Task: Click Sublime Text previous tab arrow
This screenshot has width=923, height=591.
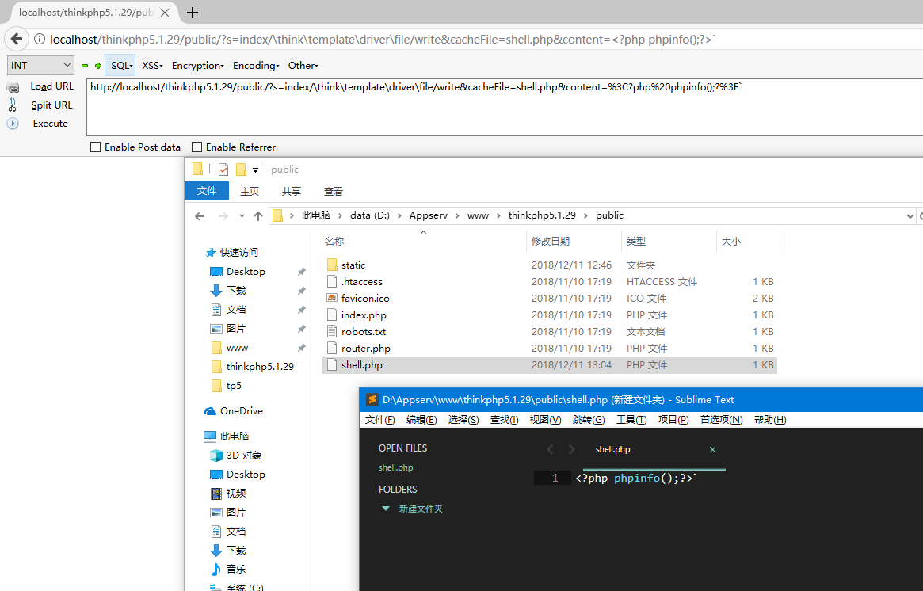Action: pyautogui.click(x=551, y=449)
